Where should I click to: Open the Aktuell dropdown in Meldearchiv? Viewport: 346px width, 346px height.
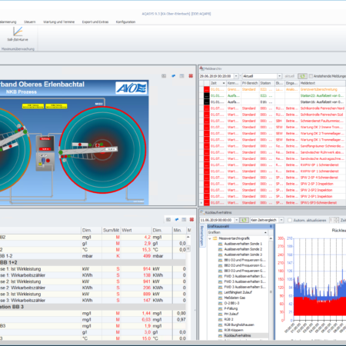point(279,76)
